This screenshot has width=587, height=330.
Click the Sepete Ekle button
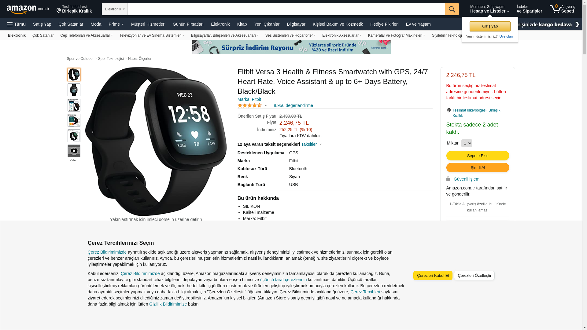(x=478, y=156)
